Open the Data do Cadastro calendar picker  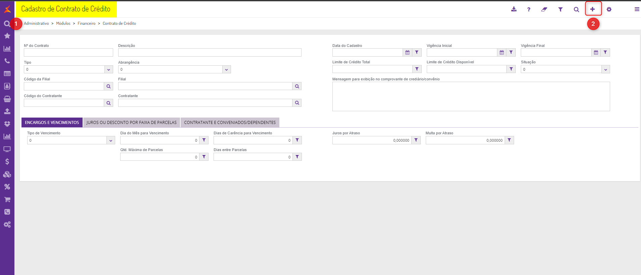tap(407, 52)
